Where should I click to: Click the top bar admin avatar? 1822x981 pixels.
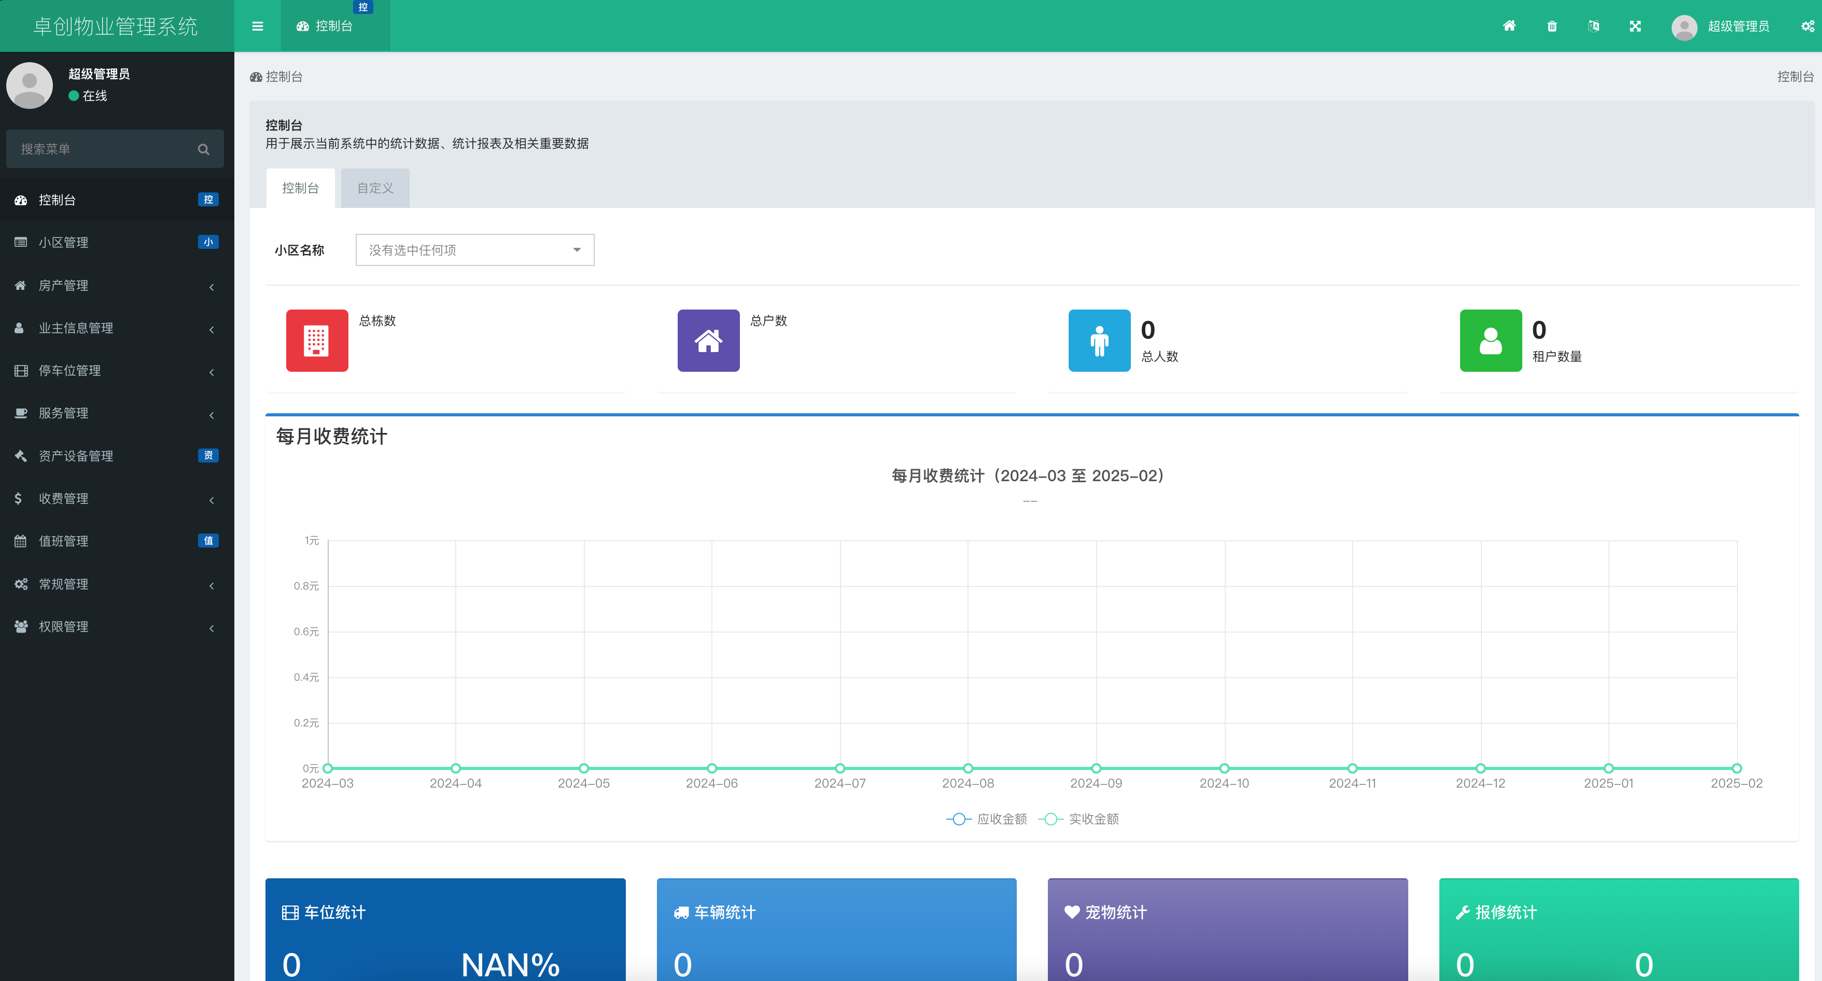click(x=1684, y=27)
